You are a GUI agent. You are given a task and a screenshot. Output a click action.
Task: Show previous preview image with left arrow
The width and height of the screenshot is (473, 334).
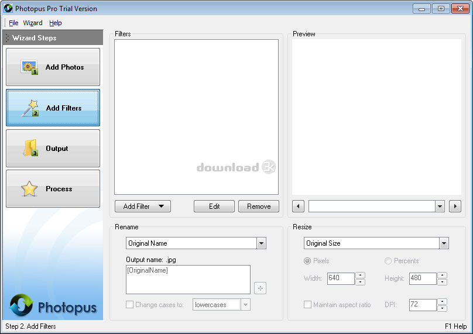tap(298, 206)
